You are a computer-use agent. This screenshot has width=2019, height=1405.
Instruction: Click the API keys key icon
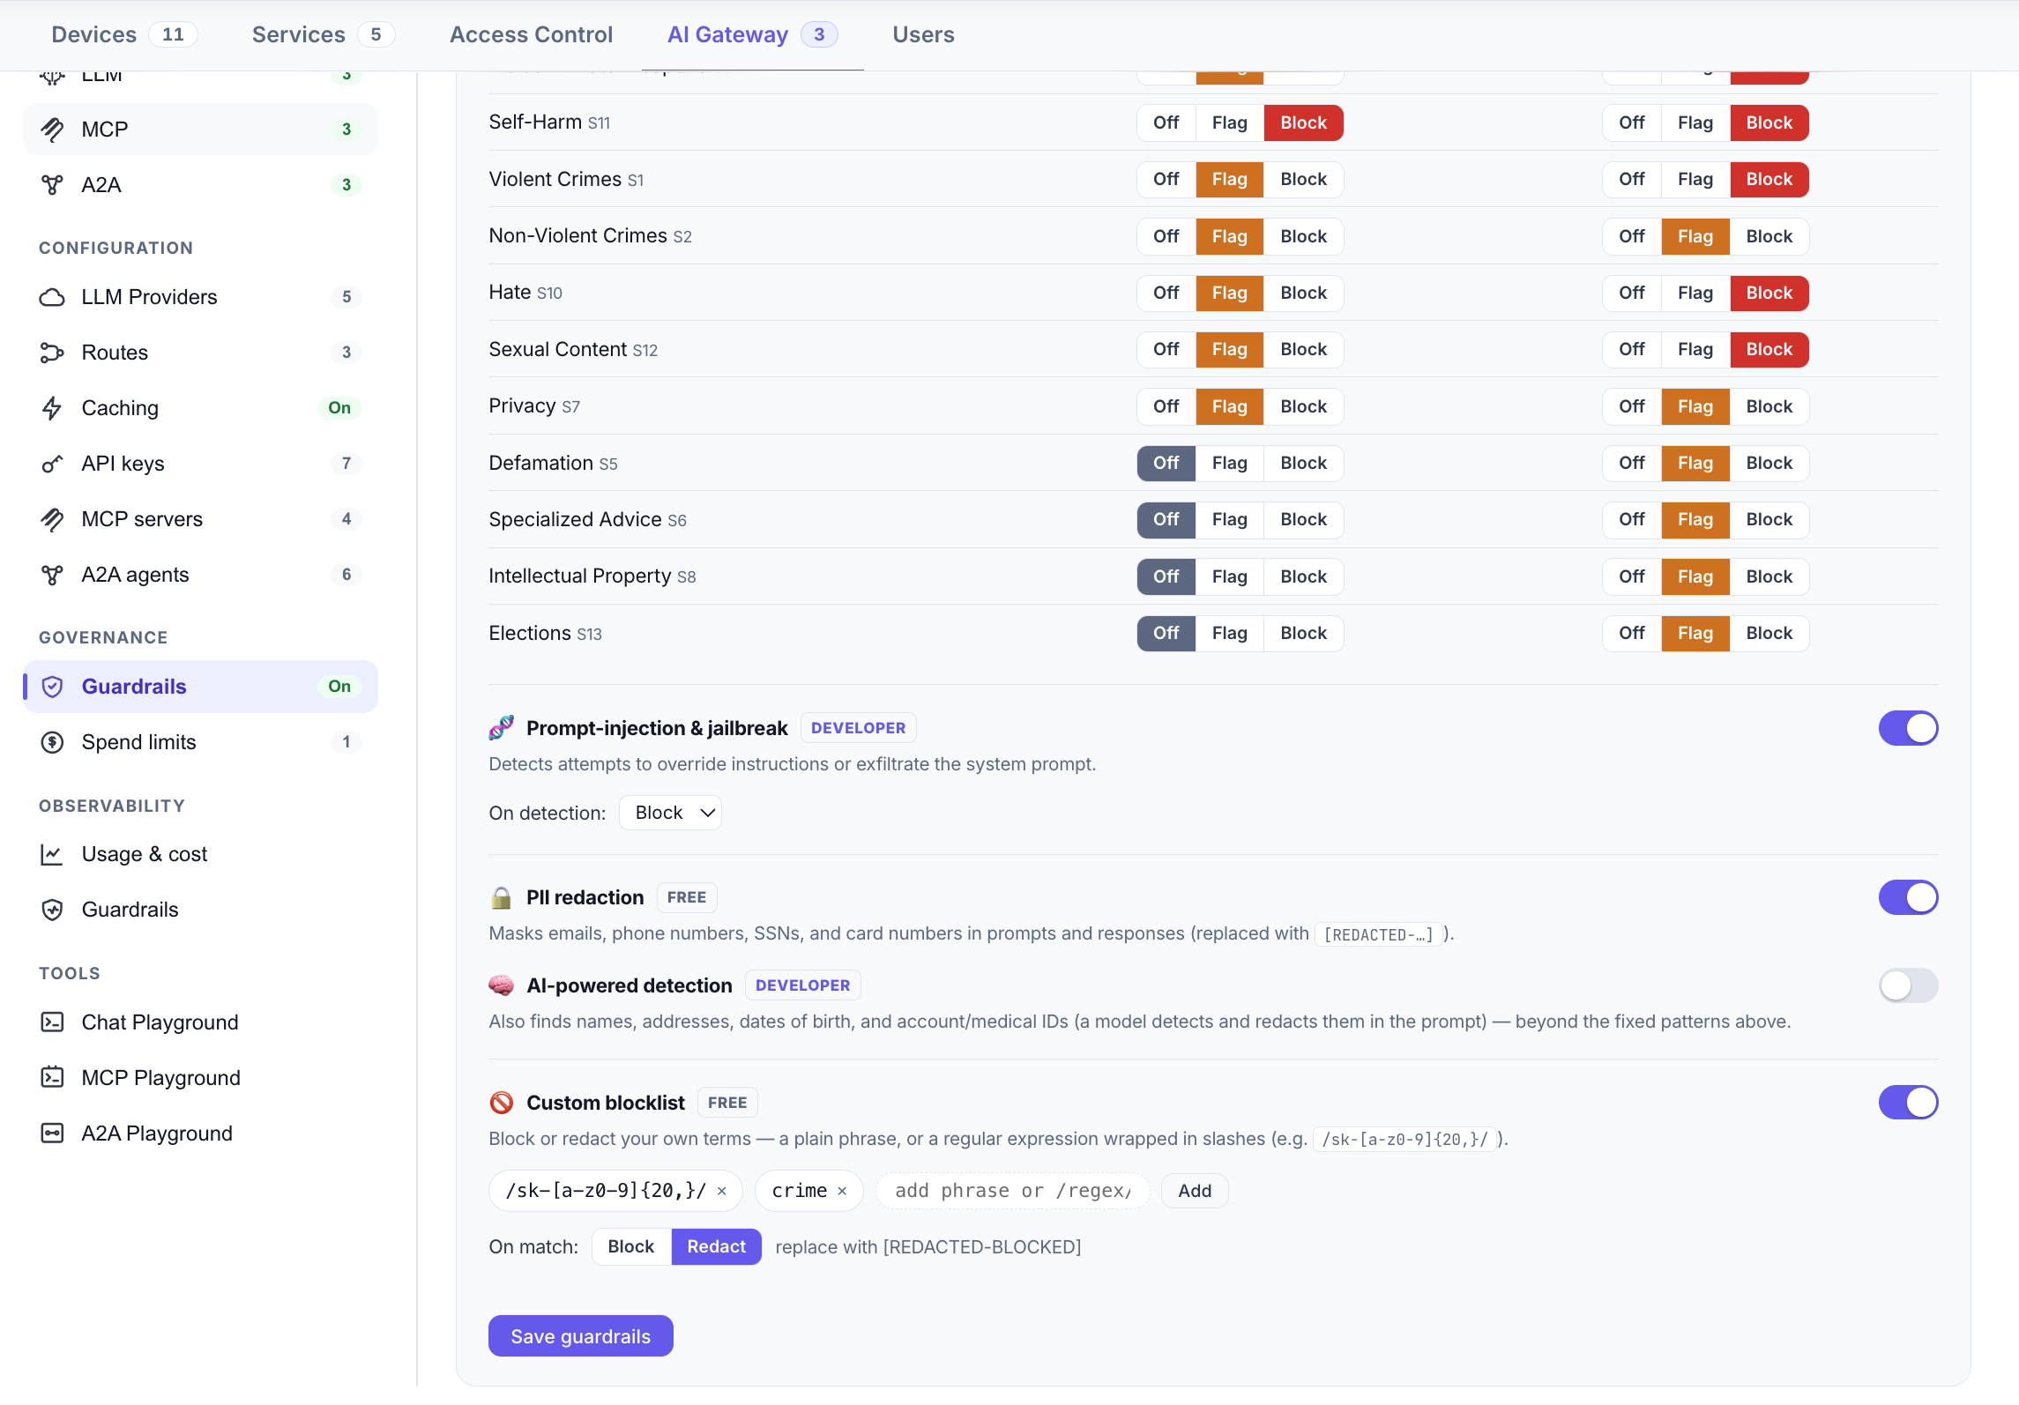pyautogui.click(x=52, y=464)
